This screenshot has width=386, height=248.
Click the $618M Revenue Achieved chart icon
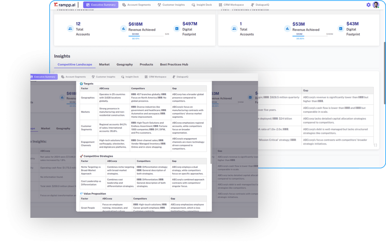[123, 29]
